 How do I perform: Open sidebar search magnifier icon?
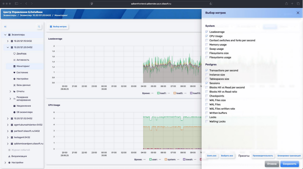point(39,27)
